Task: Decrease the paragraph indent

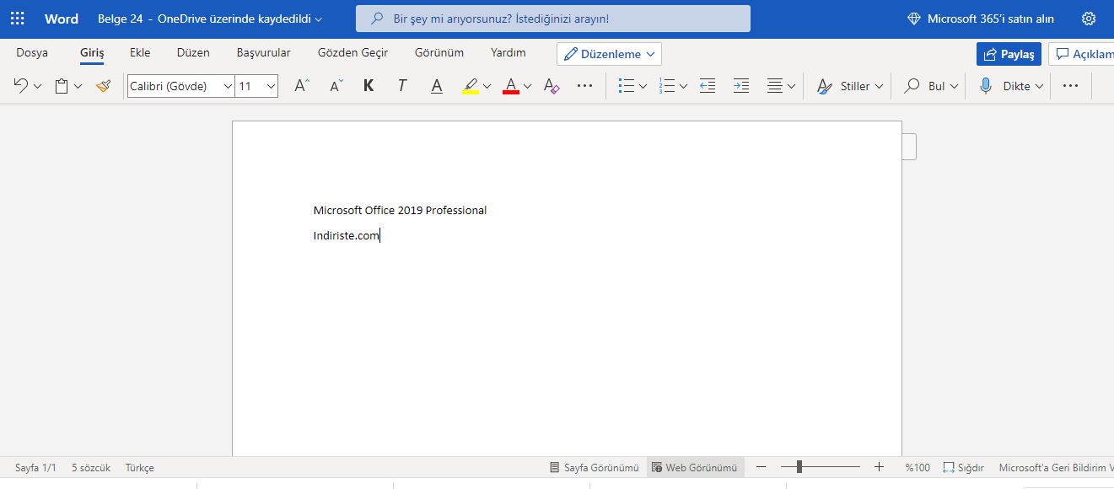Action: (x=708, y=86)
